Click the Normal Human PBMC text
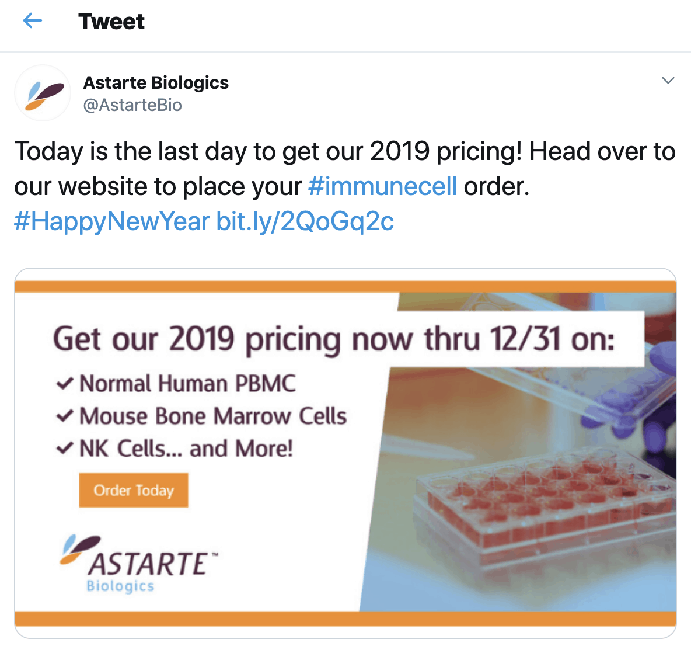Screen dimensions: 691x660 (x=187, y=384)
